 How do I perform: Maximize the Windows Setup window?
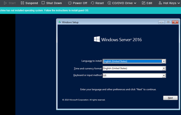pos(168,22)
